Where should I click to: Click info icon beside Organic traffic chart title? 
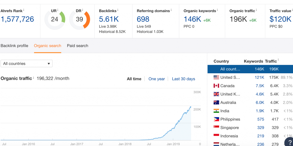click(33, 77)
